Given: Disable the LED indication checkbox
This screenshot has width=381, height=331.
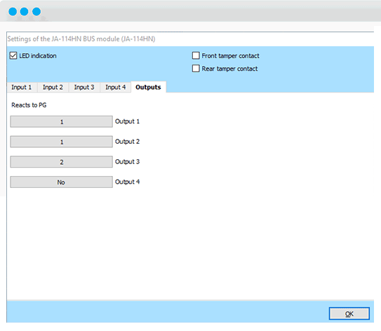Looking at the screenshot, I should tap(13, 55).
